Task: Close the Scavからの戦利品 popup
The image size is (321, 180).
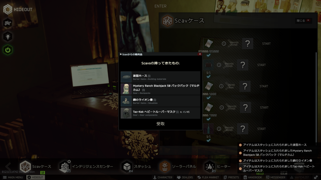Action: point(200,54)
